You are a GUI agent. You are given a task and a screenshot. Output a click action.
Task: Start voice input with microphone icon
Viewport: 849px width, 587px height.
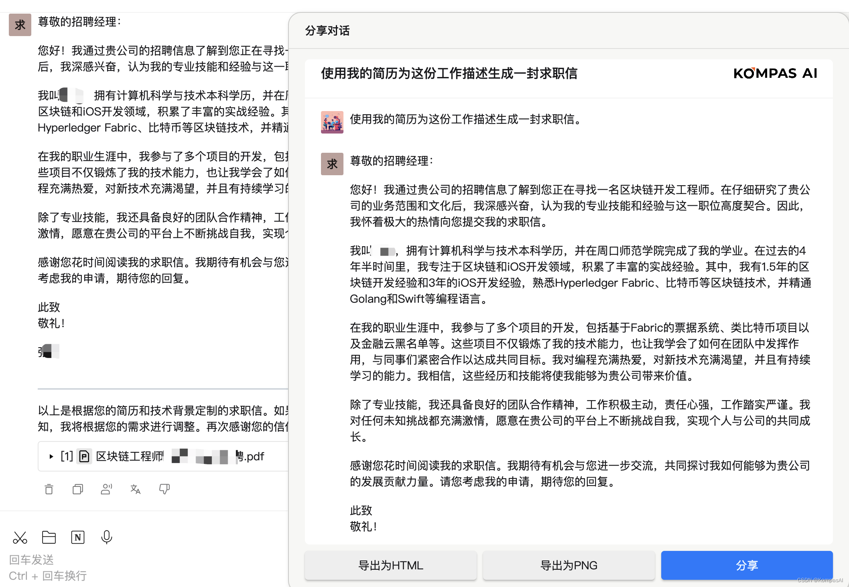point(107,537)
